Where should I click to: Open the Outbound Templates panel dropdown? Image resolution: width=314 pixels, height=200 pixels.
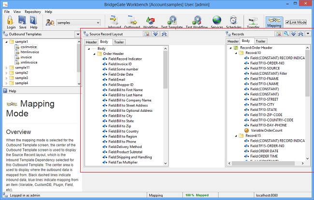(78, 34)
